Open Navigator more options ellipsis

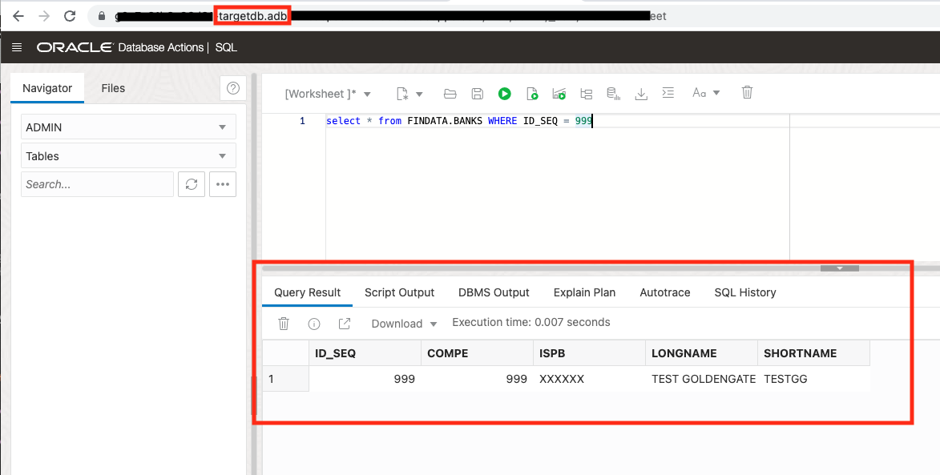223,184
